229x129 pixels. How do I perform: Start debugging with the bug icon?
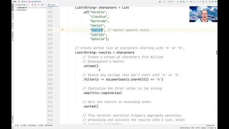[181, 1]
